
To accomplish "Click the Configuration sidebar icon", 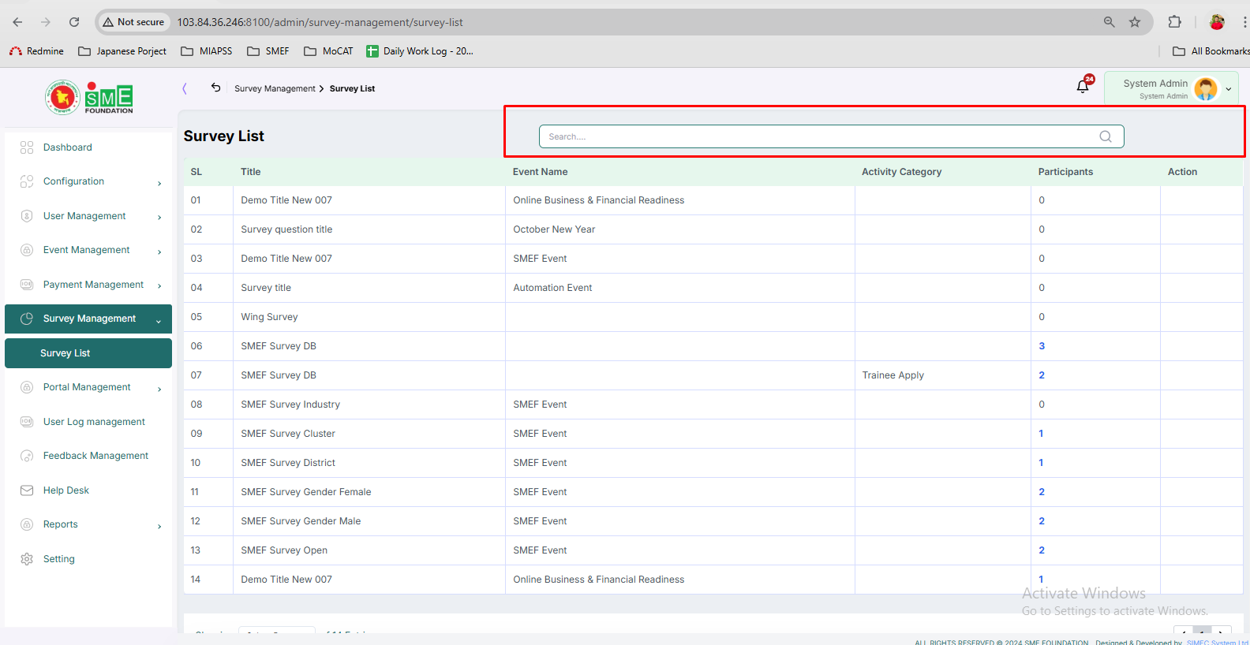I will pos(27,181).
